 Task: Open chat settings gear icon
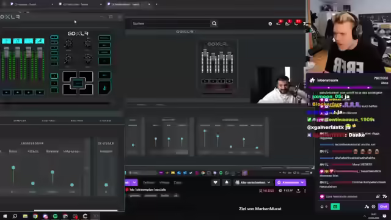(x=373, y=207)
